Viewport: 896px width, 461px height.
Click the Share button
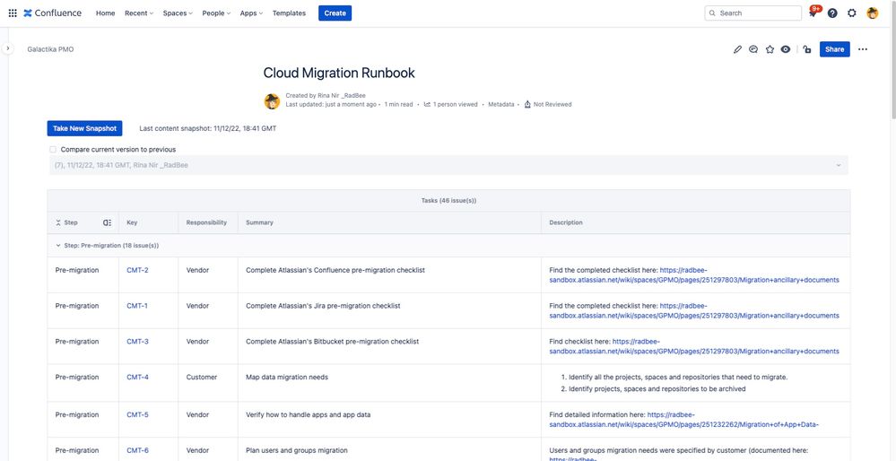[834, 49]
